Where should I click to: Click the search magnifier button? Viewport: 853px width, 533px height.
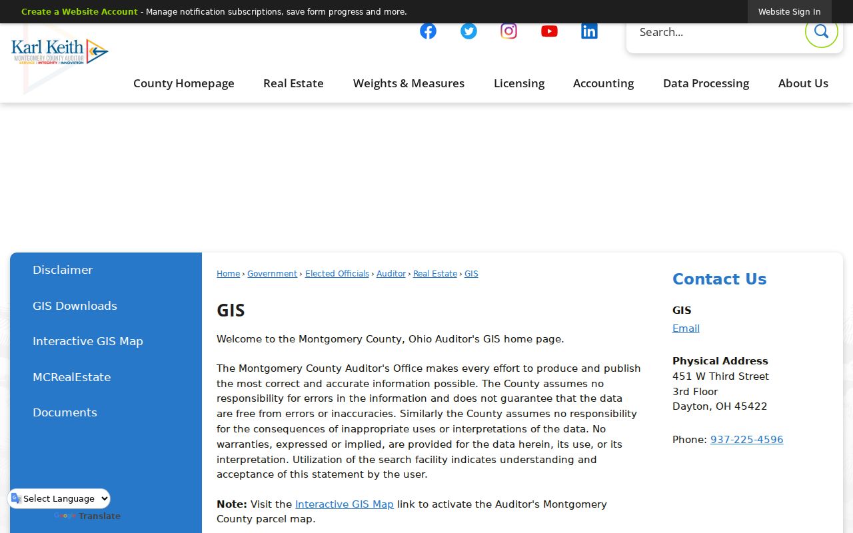[x=821, y=31]
